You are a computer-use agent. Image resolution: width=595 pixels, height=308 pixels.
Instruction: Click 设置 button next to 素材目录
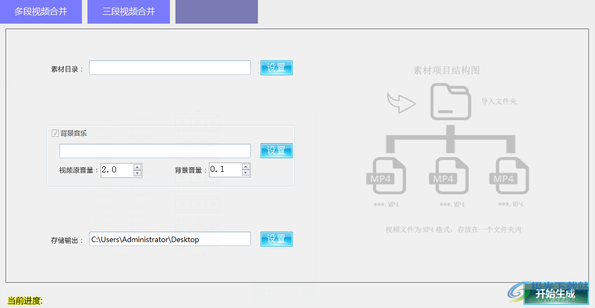pyautogui.click(x=276, y=68)
